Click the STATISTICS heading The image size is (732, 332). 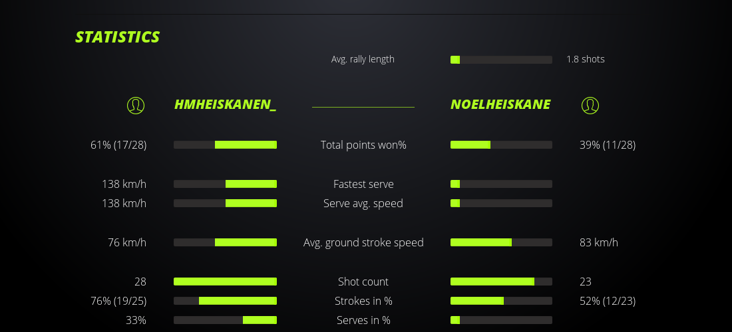(117, 37)
